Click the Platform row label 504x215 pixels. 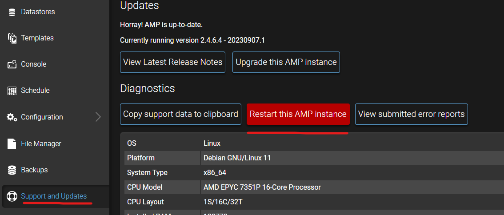141,158
